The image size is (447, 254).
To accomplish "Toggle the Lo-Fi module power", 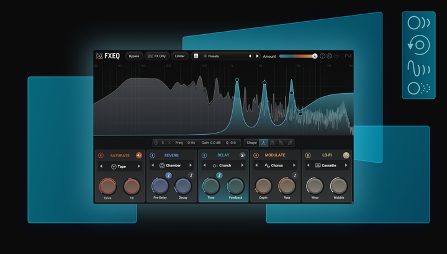I will click(308, 155).
